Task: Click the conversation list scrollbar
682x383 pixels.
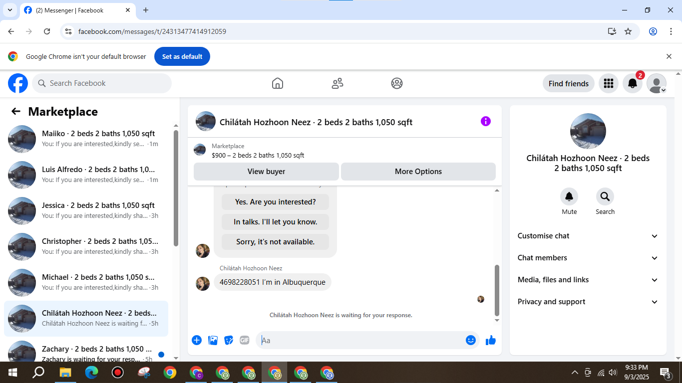Action: [176, 188]
